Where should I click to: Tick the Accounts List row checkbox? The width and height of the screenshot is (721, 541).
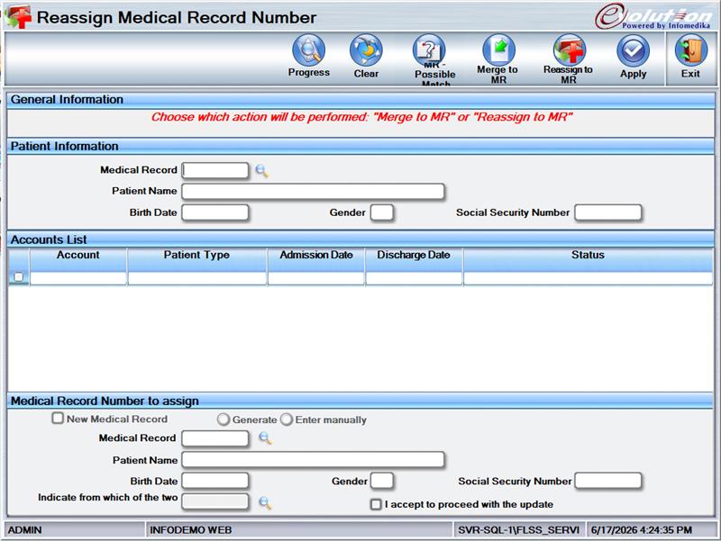(18, 277)
